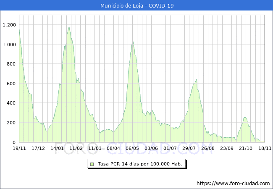Screen dimensions: 273x189
Task: Click the small October peak near 21/10
Action: 245,118
